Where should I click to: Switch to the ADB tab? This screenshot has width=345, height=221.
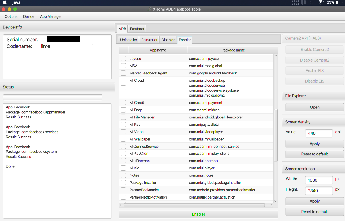122,29
